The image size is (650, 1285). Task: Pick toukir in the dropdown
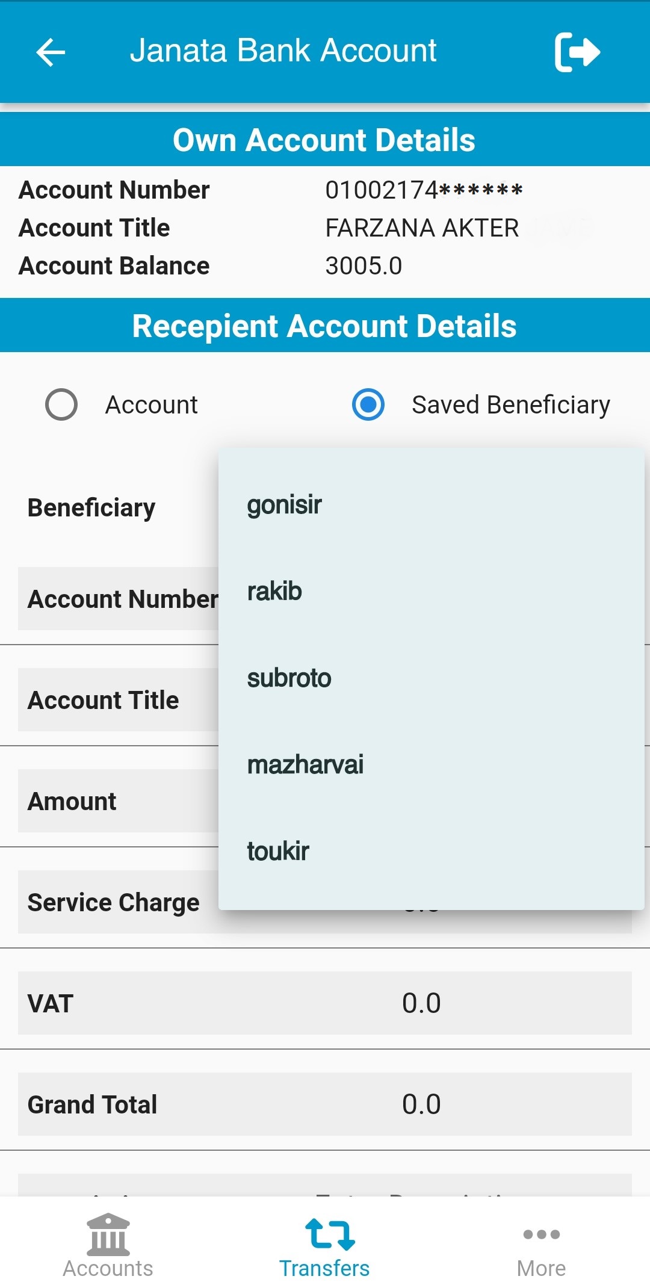click(278, 851)
